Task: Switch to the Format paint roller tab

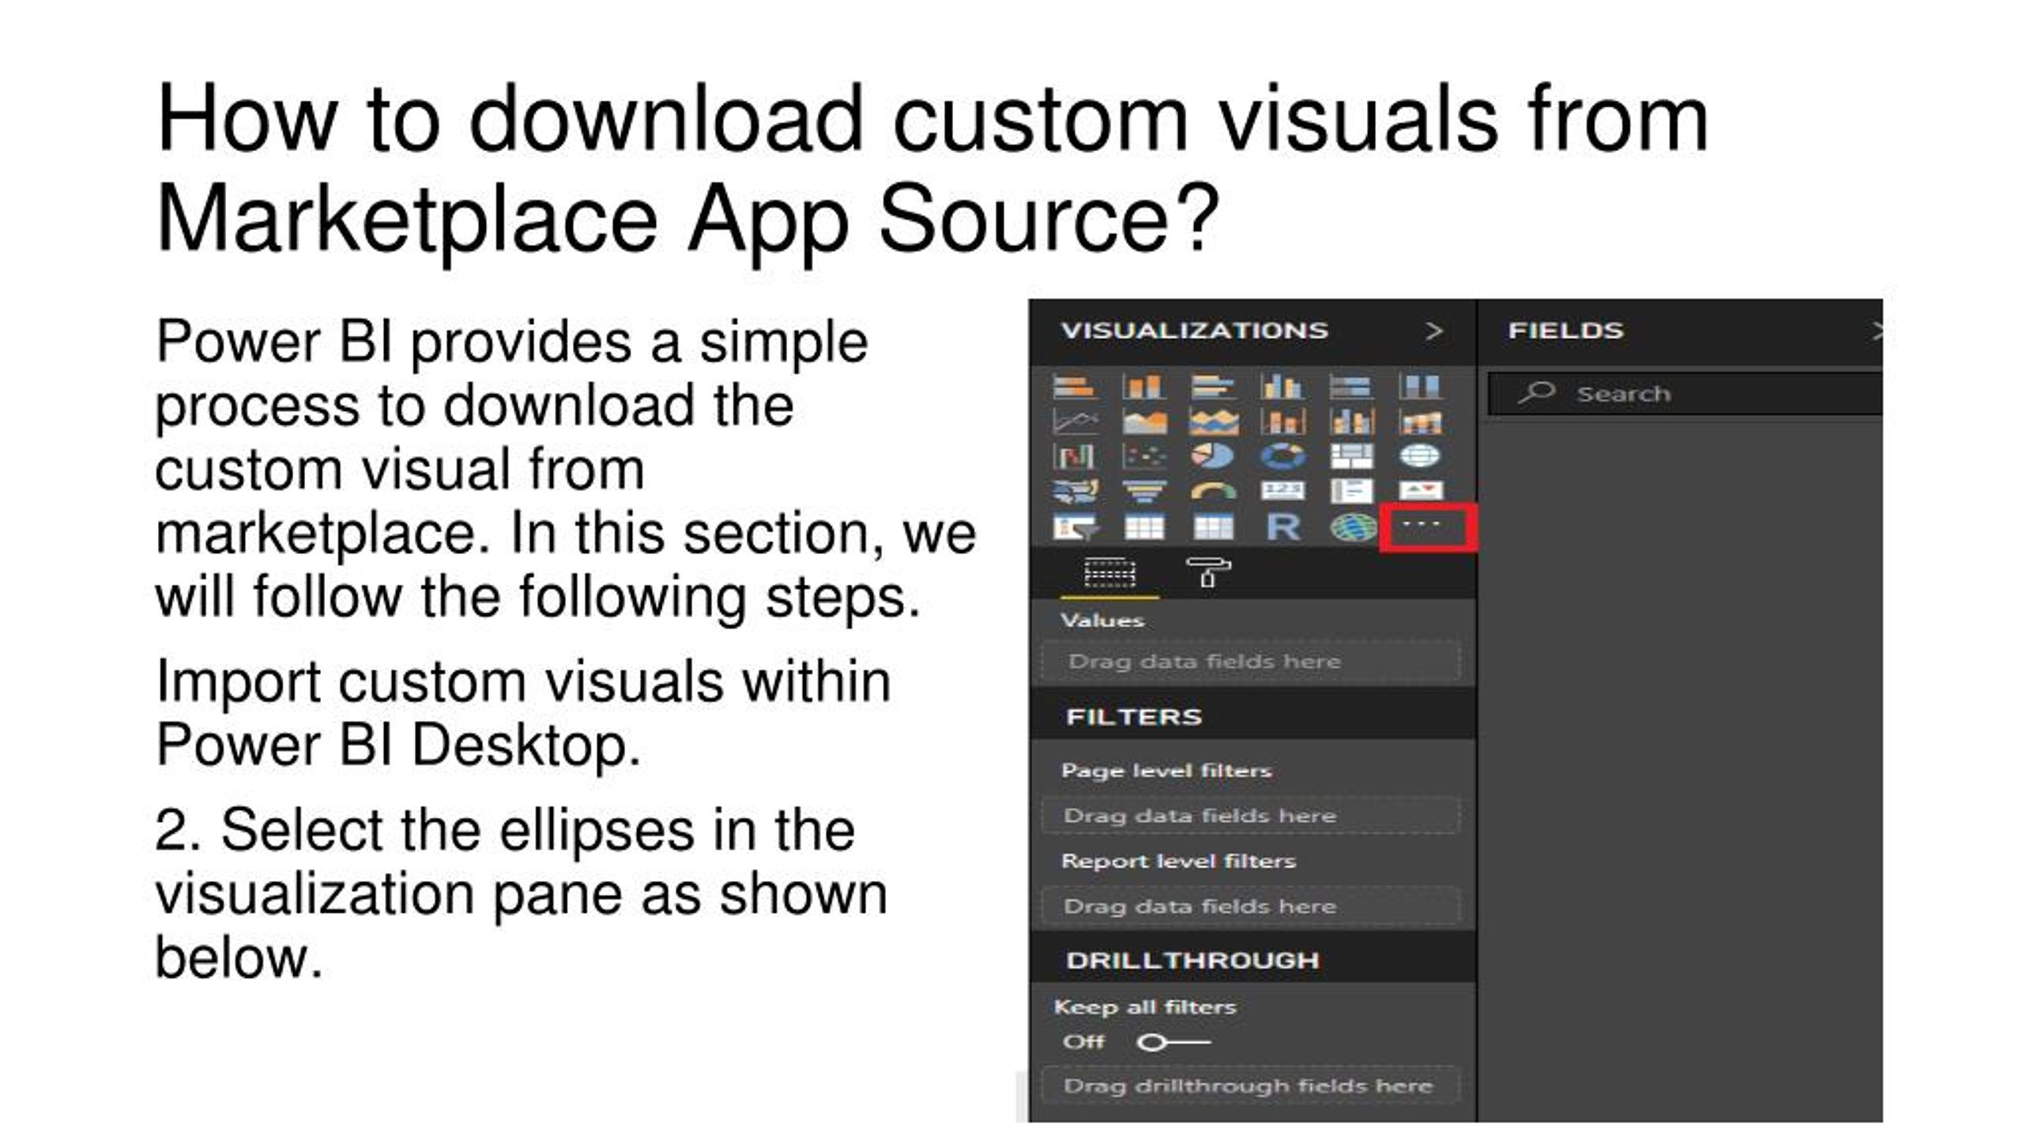Action: point(1207,571)
